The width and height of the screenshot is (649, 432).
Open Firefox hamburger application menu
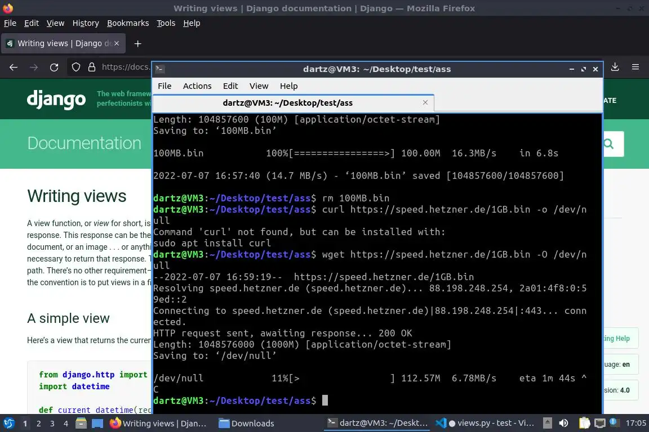tap(635, 67)
